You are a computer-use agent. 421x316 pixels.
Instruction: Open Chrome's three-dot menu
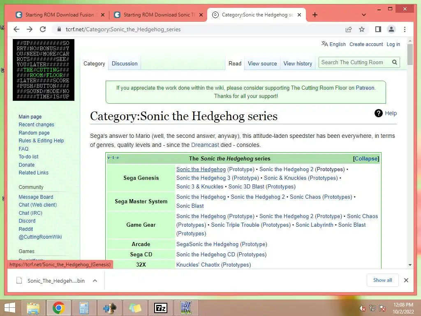point(405,29)
